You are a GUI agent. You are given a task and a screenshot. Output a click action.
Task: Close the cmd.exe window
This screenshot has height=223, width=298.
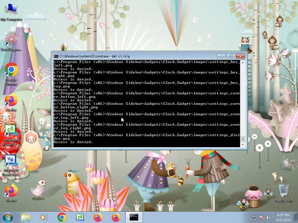240,56
